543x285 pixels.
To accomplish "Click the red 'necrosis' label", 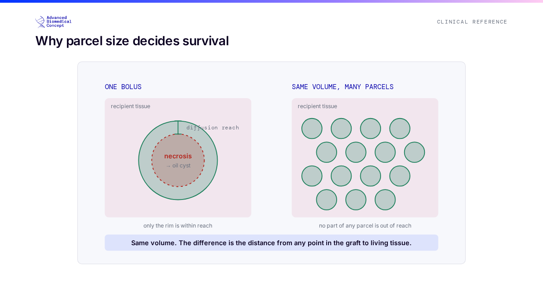I will [178, 156].
